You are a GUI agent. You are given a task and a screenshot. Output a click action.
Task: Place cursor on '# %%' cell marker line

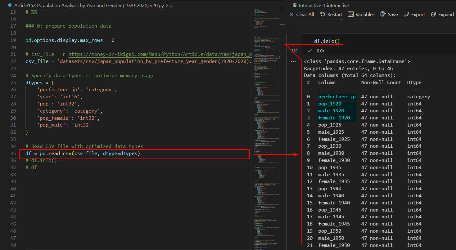tap(31, 12)
